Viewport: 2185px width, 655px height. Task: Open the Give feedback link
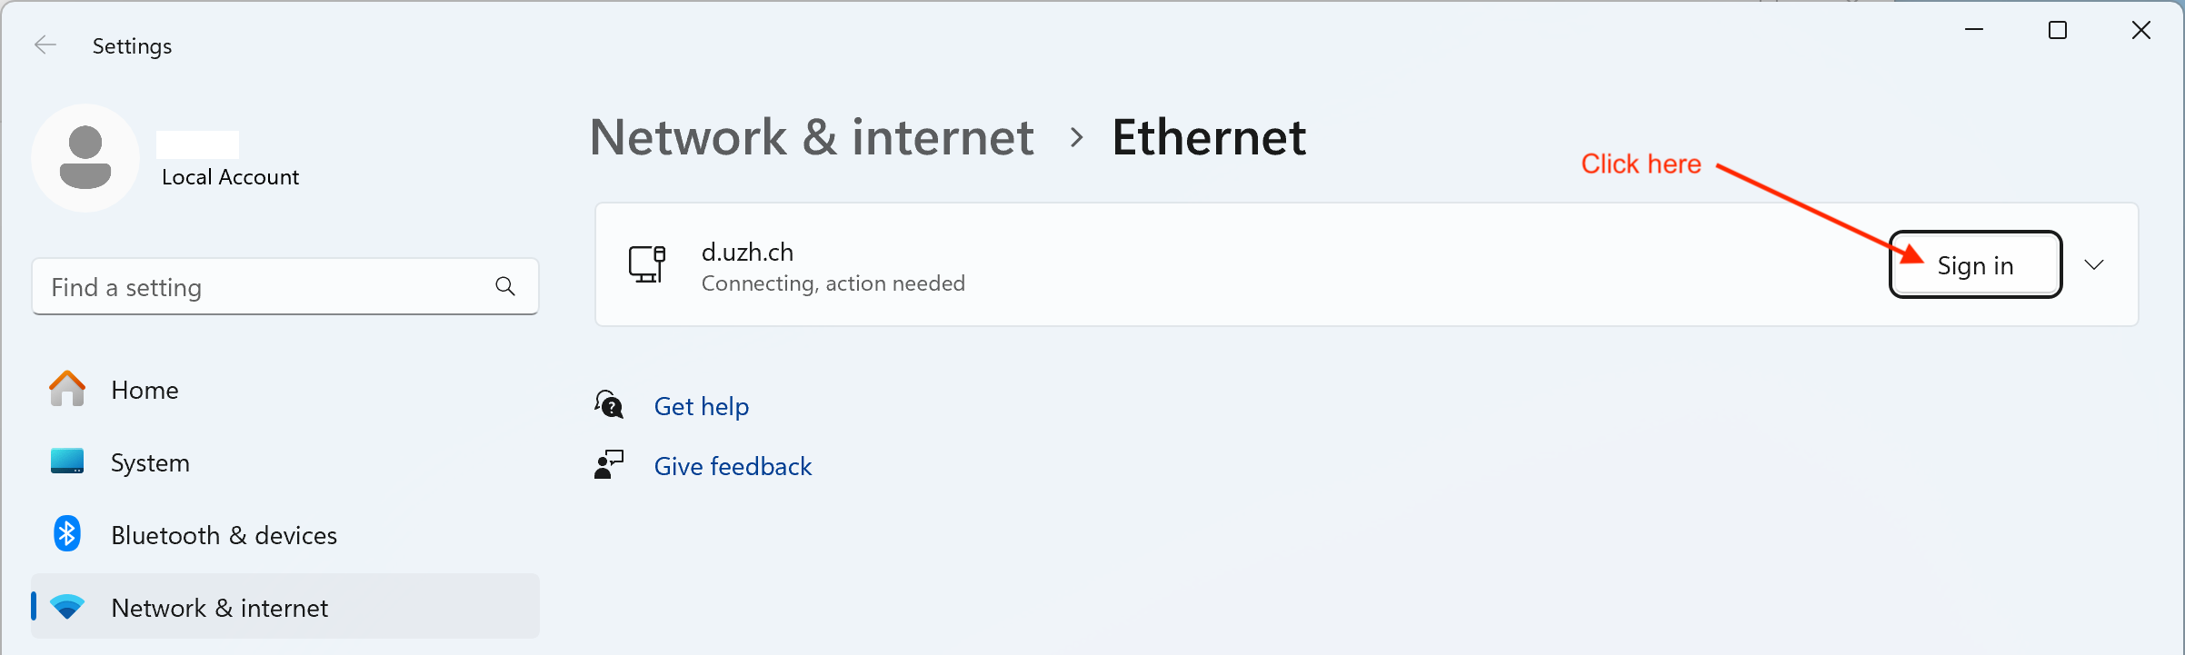tap(733, 466)
